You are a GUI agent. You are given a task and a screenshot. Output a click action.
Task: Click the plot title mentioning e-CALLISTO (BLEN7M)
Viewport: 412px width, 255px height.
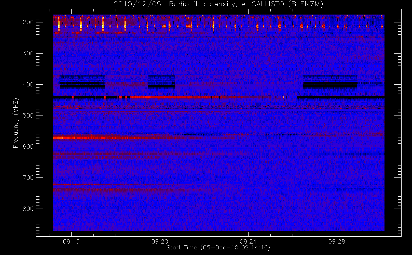(218, 4)
